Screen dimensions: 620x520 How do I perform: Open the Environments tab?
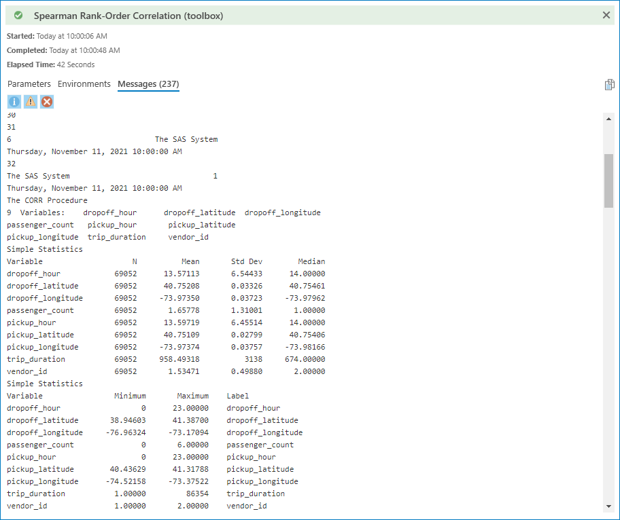[x=84, y=83]
